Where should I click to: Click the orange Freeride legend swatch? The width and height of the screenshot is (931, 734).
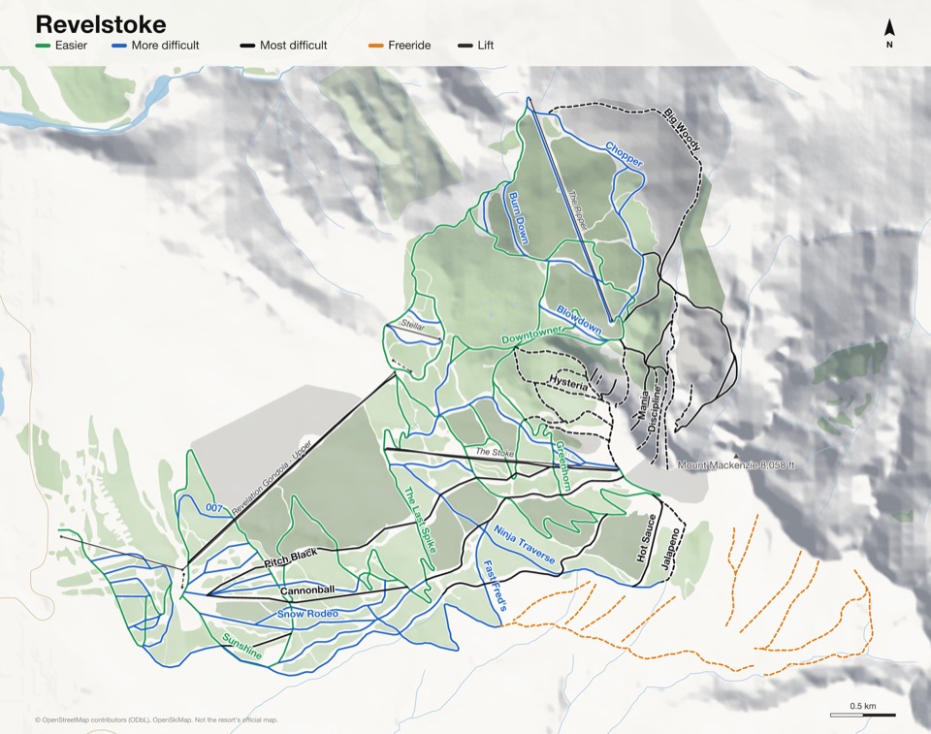click(x=376, y=46)
